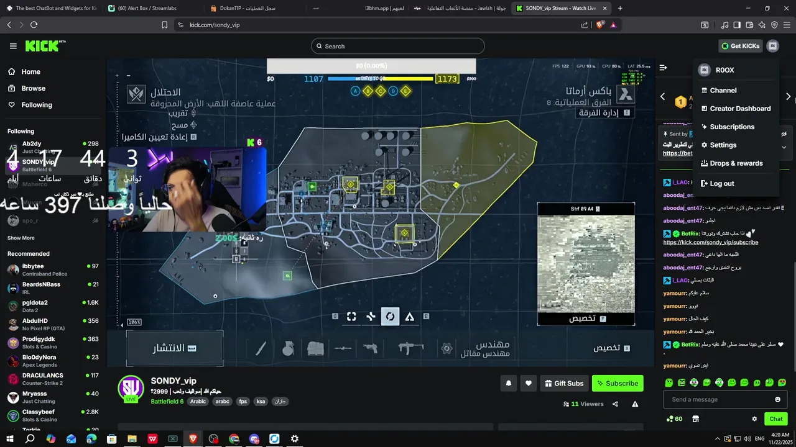Collapse the chat panel icon
The width and height of the screenshot is (796, 447).
(x=663, y=68)
